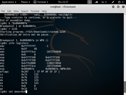Click the clock showing Thu 21:37

coord(63,2)
